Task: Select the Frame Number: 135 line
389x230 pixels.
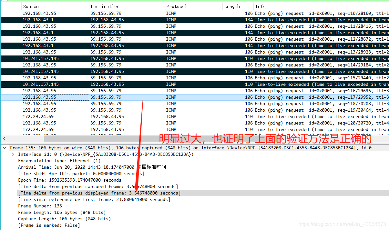Action: pyautogui.click(x=40, y=206)
